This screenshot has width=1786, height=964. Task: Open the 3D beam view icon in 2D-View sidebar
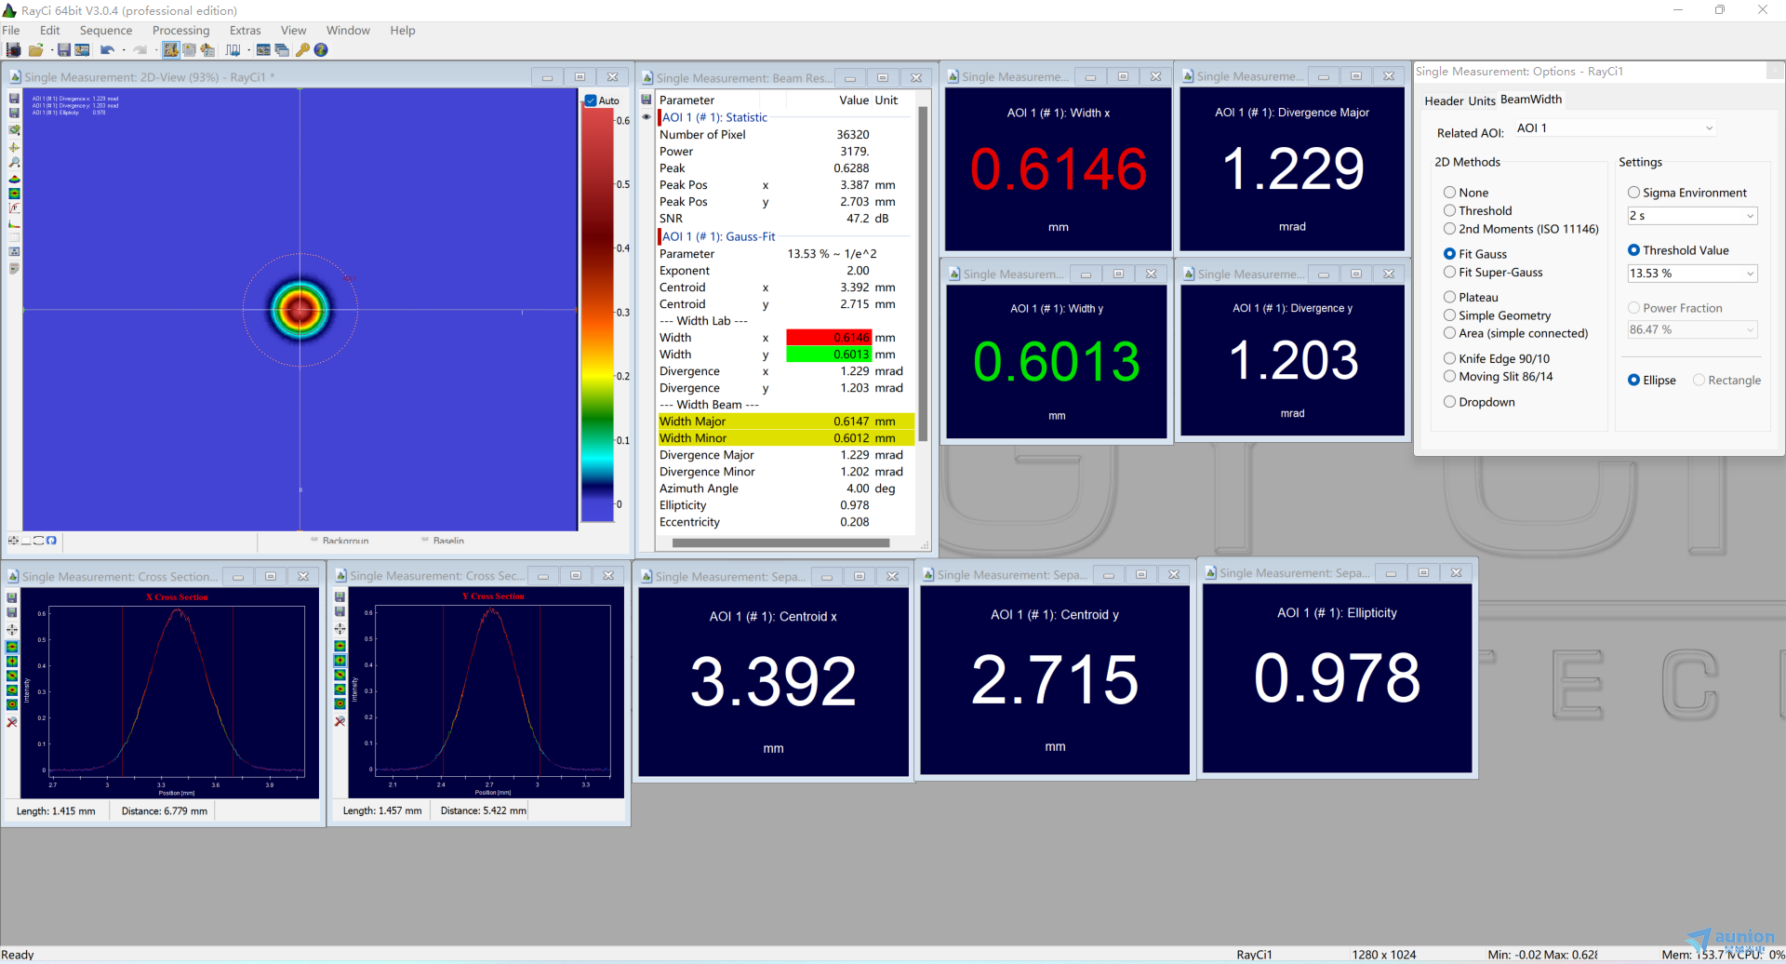[x=14, y=179]
